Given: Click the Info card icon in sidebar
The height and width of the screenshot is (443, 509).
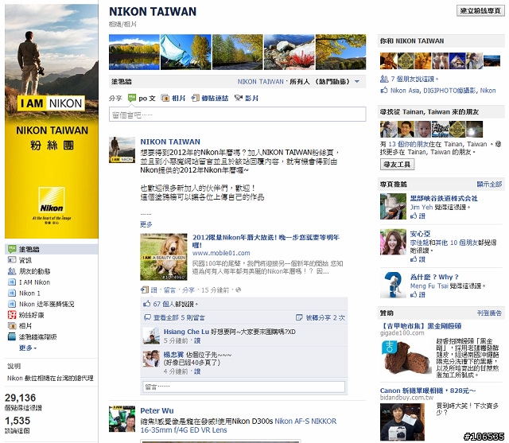Looking at the screenshot, I should pos(12,260).
